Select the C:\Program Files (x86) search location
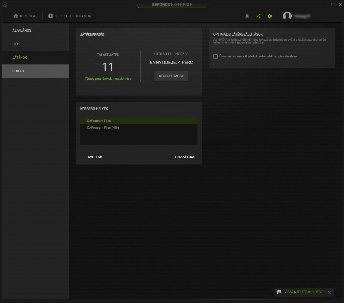 pyautogui.click(x=139, y=127)
